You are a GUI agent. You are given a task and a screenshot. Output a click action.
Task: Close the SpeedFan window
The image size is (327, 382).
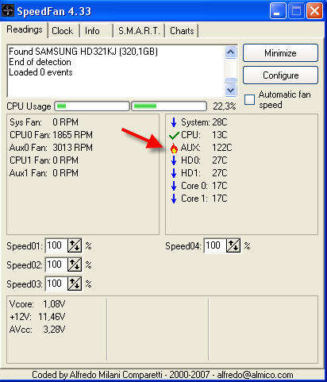[x=314, y=11]
